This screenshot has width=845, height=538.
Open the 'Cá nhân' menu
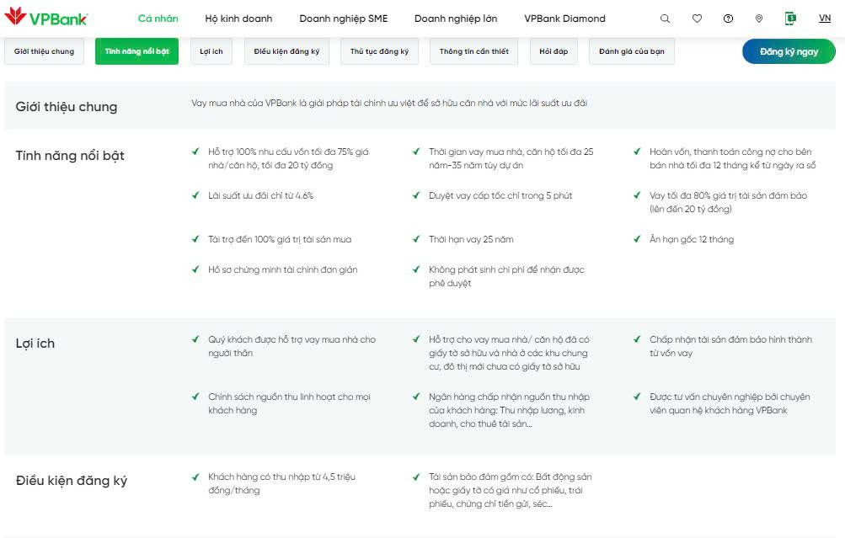coord(158,19)
